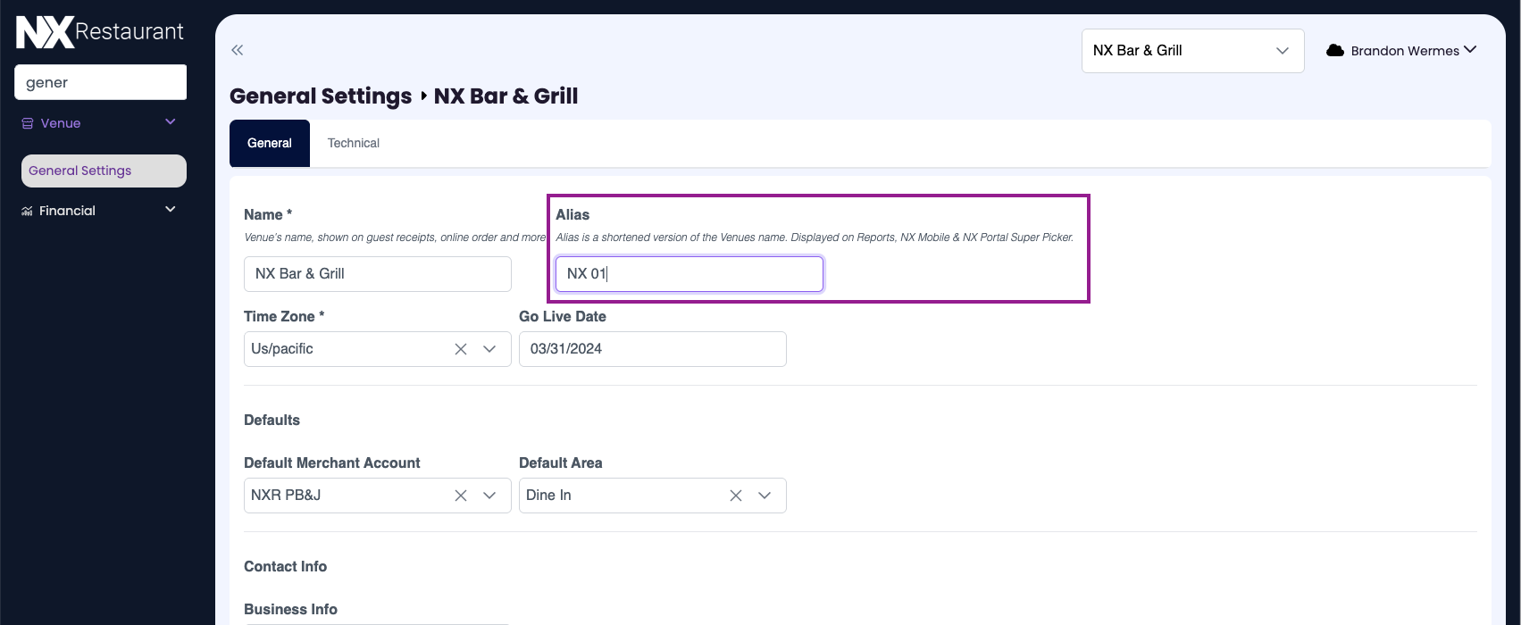Clear the Default Merchant Account with X

click(461, 496)
